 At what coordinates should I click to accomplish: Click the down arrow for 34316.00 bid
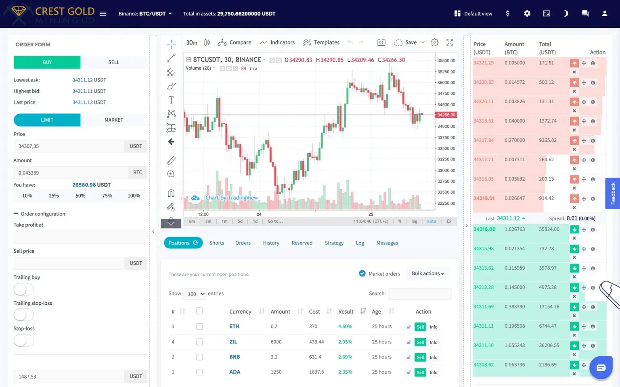pos(574,229)
